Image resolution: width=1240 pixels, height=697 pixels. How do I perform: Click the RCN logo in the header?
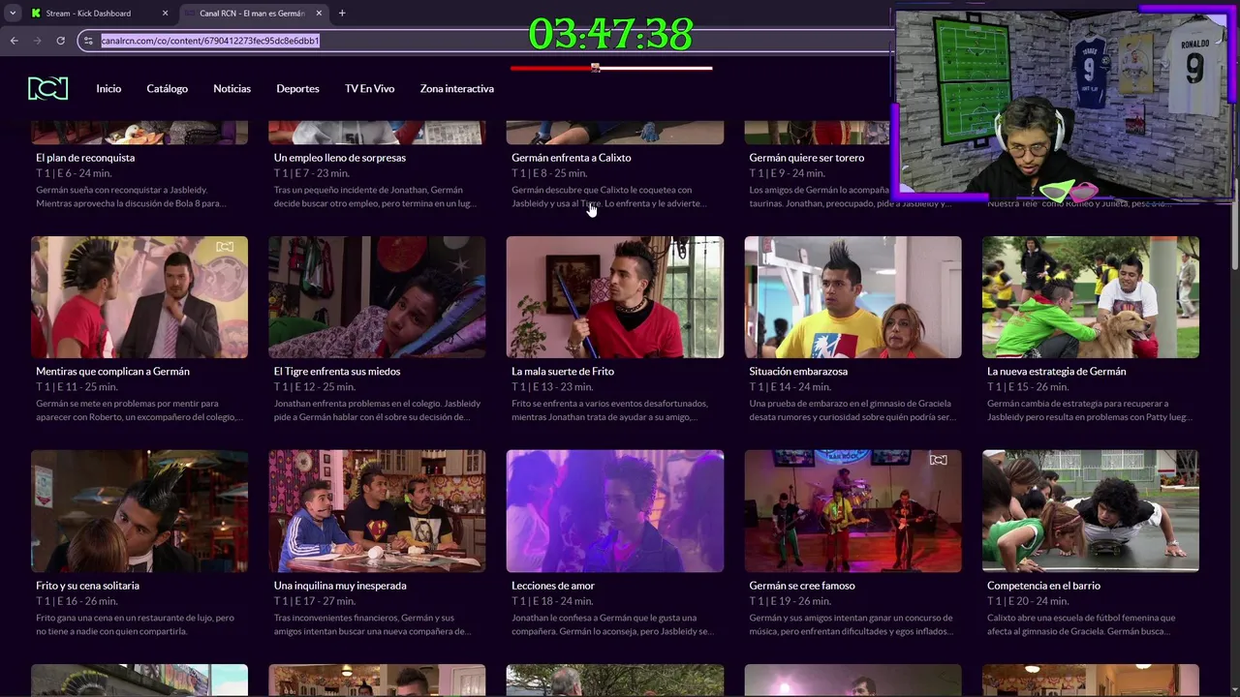click(47, 88)
